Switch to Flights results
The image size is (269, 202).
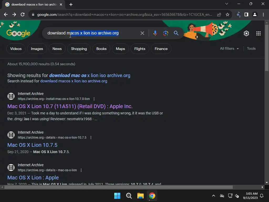[x=140, y=49]
